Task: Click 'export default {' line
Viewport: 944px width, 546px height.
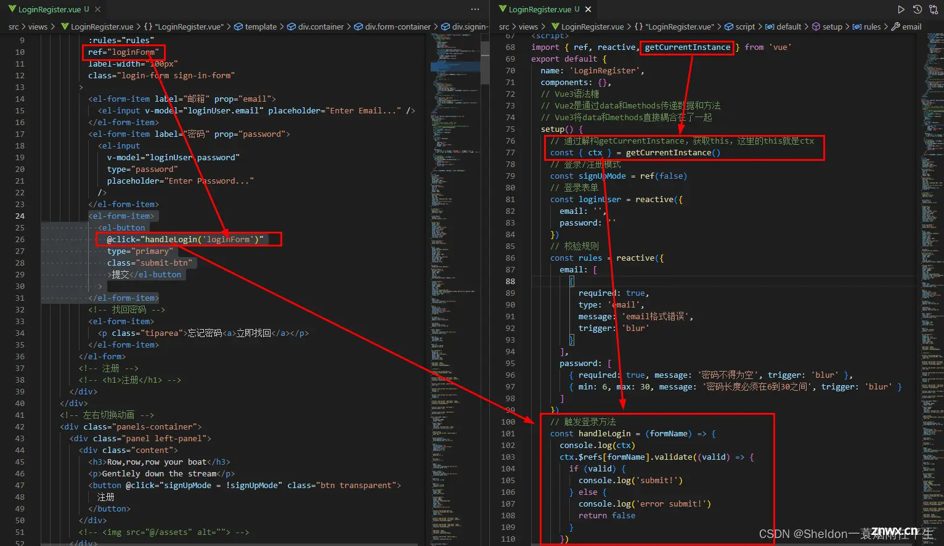Action: coord(569,59)
